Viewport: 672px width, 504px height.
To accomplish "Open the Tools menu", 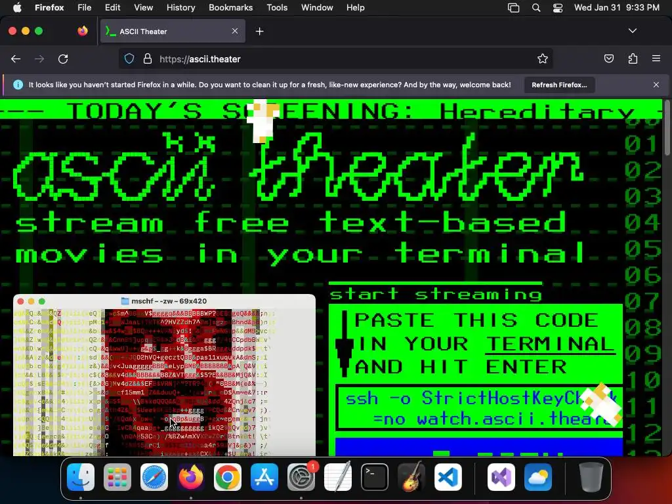I will point(277,8).
